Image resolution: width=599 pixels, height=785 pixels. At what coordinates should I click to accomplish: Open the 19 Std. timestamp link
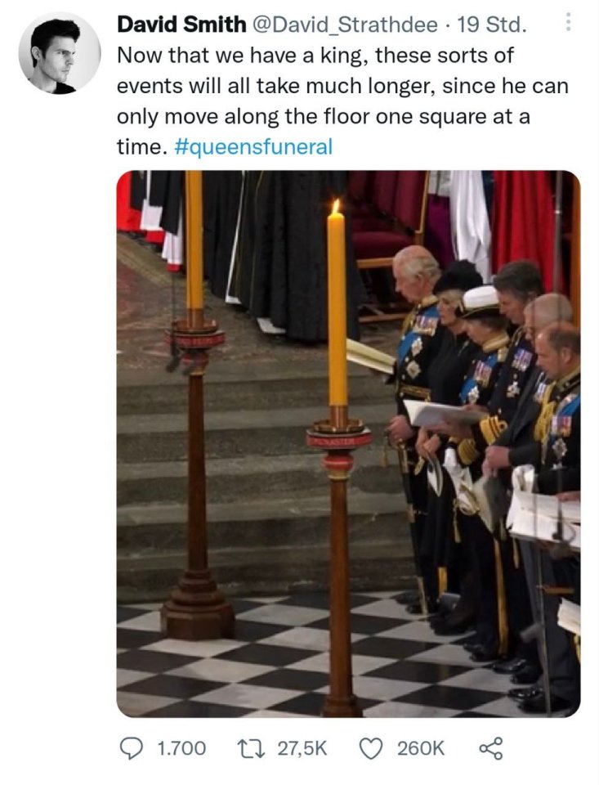pos(491,25)
